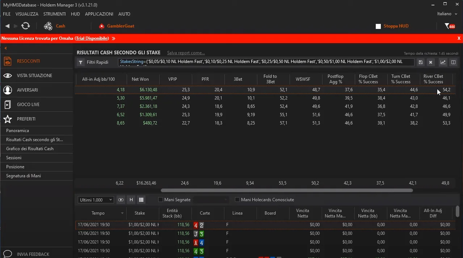Save the current quick filter
Image resolution: width=463 pixels, height=258 pixels.
[420, 62]
